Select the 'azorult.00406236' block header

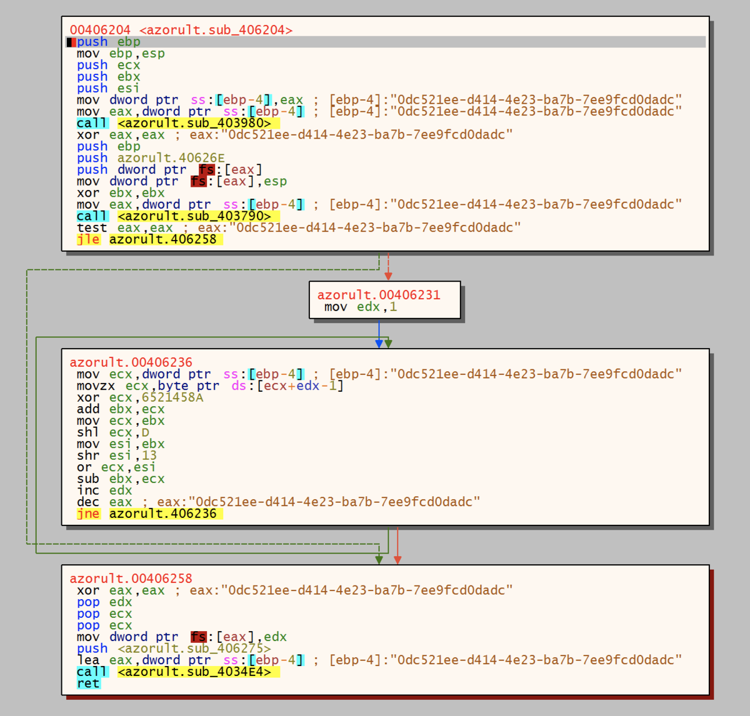131,362
